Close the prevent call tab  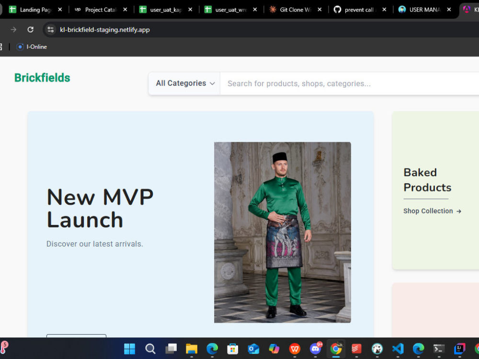(x=384, y=10)
